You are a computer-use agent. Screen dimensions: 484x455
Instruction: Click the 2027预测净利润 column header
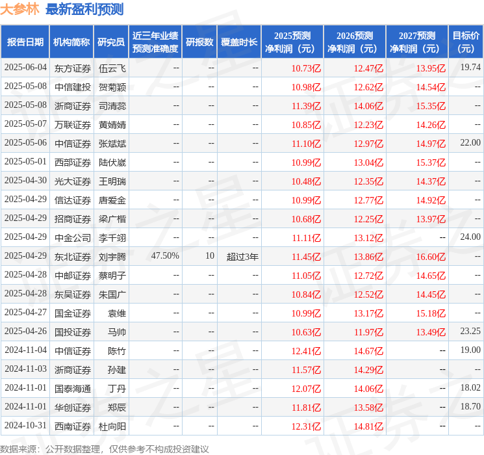[x=417, y=42]
